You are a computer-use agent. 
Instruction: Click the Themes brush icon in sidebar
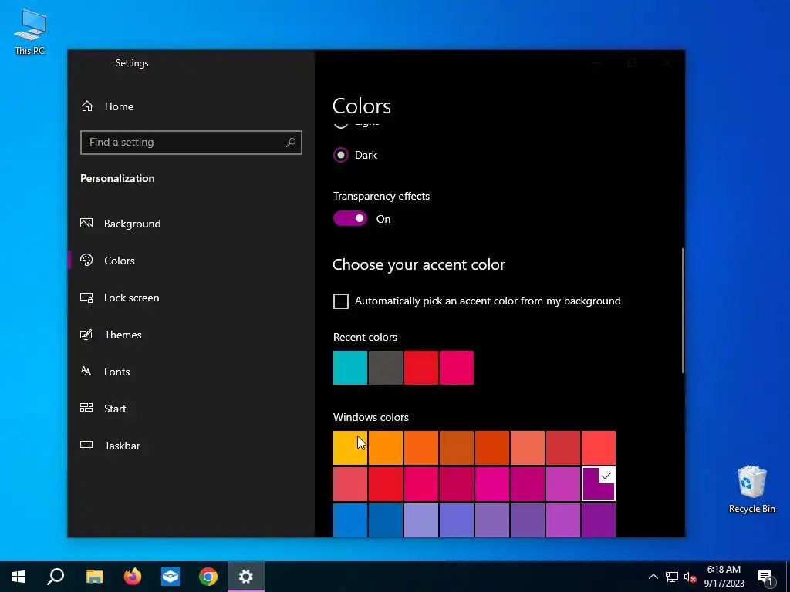pos(86,335)
